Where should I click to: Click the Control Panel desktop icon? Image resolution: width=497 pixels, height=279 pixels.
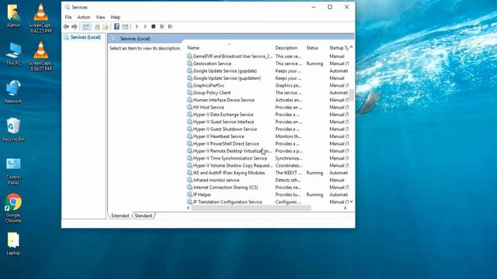tap(13, 170)
